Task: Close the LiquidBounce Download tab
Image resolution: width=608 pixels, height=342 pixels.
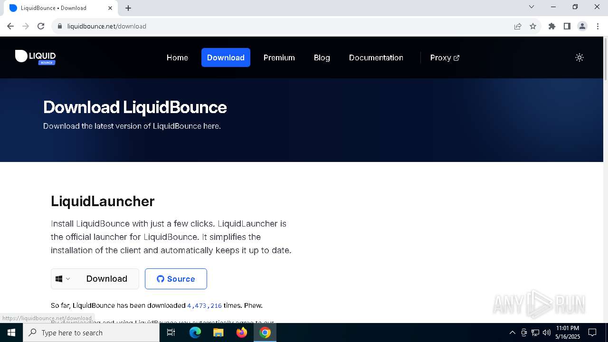Action: pyautogui.click(x=110, y=8)
